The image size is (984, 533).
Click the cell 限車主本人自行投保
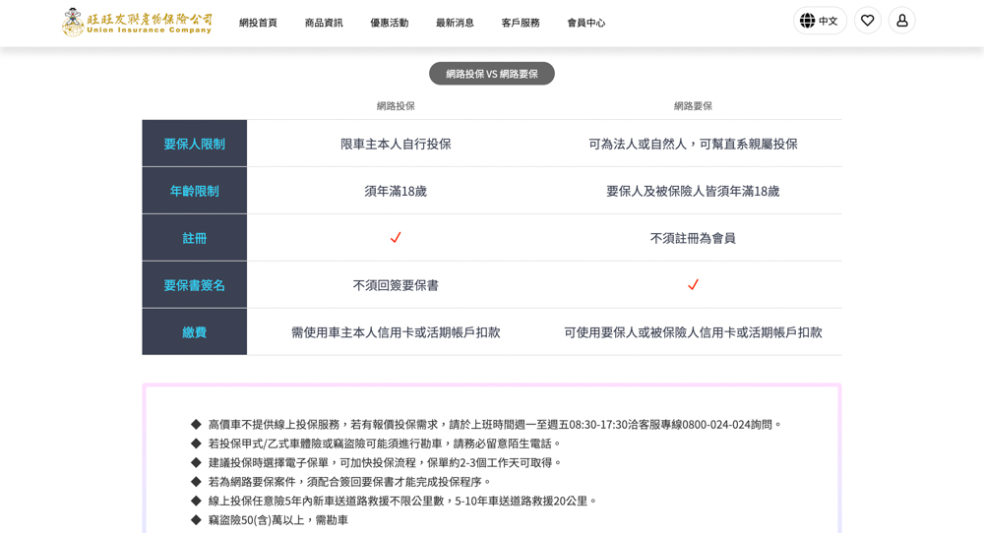click(396, 144)
